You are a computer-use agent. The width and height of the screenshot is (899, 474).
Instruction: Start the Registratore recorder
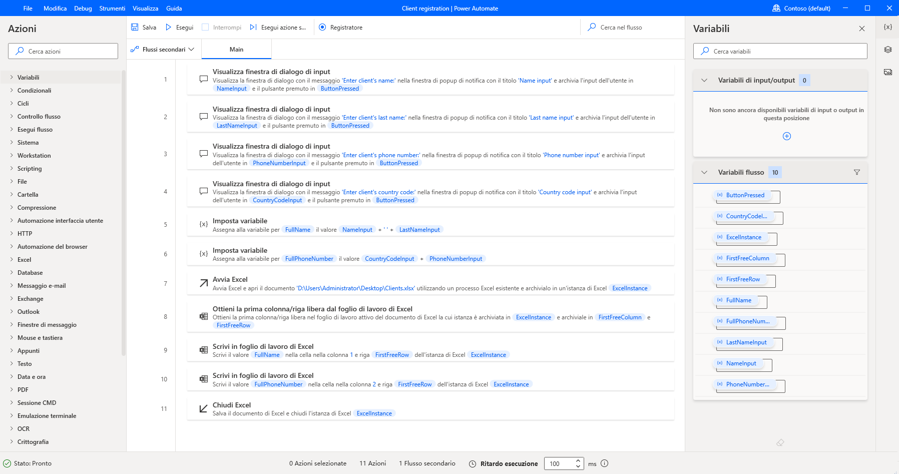341,27
